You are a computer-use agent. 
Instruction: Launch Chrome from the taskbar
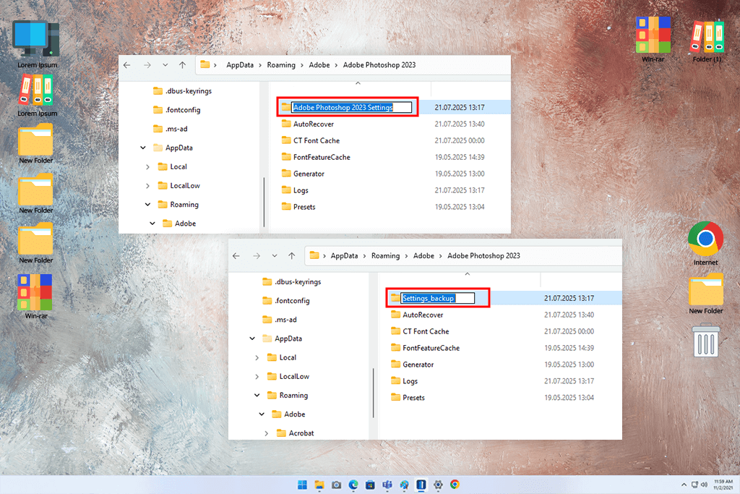click(x=455, y=485)
